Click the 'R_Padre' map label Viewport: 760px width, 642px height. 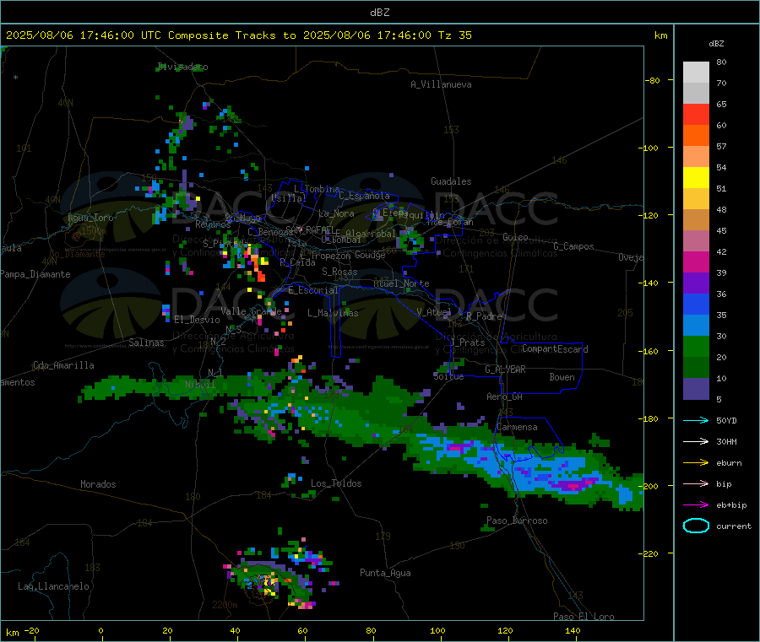click(x=484, y=316)
